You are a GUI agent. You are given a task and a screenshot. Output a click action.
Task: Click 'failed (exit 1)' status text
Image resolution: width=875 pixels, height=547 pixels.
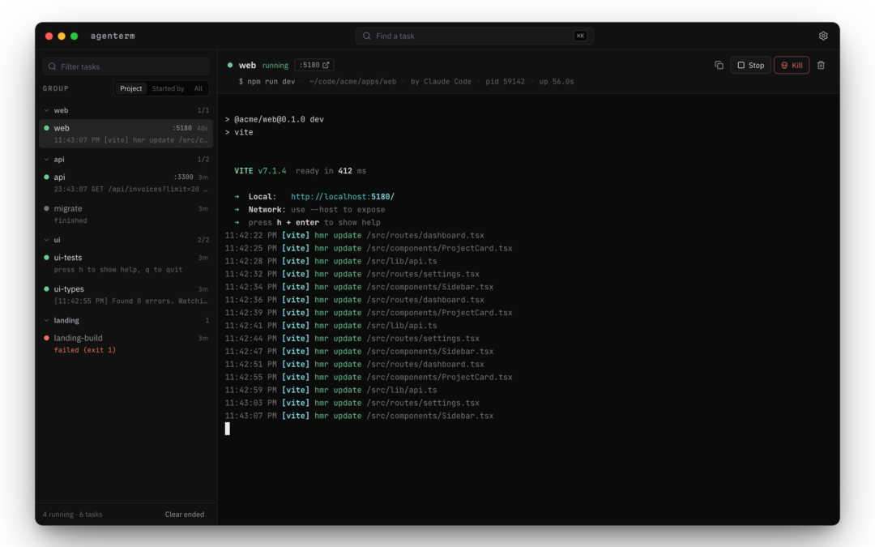[x=85, y=350]
